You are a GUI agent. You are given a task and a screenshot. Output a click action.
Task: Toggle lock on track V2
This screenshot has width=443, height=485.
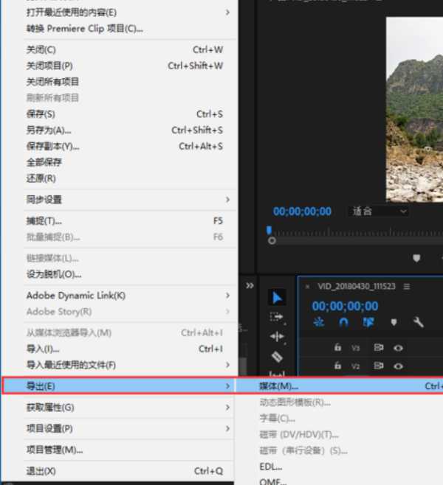tap(337, 366)
